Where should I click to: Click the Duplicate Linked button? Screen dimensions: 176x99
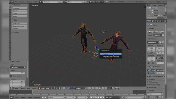pos(20,26)
